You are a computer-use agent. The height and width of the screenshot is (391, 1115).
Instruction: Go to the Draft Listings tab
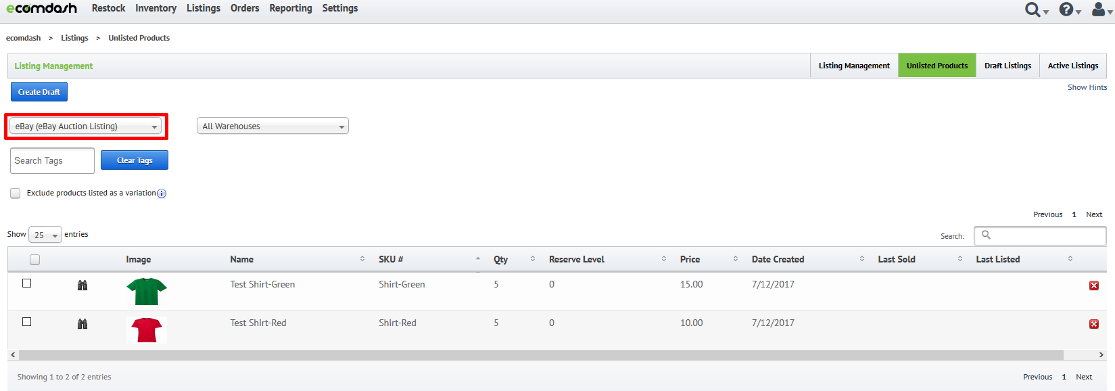point(1007,66)
